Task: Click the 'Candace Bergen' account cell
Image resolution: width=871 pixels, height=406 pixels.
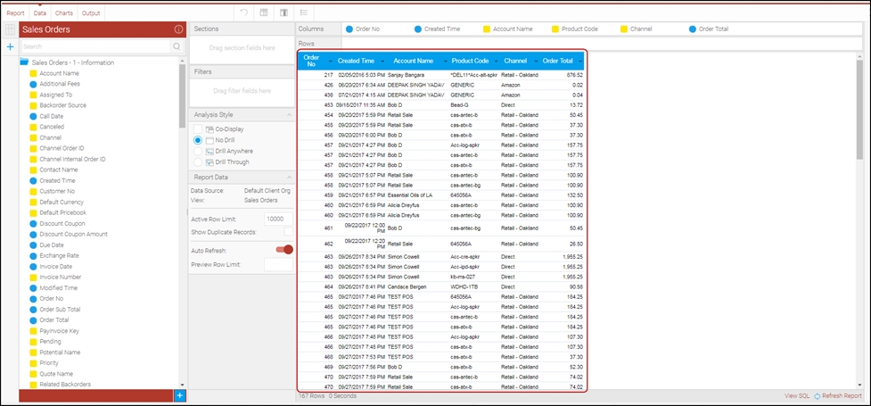Action: pos(407,287)
